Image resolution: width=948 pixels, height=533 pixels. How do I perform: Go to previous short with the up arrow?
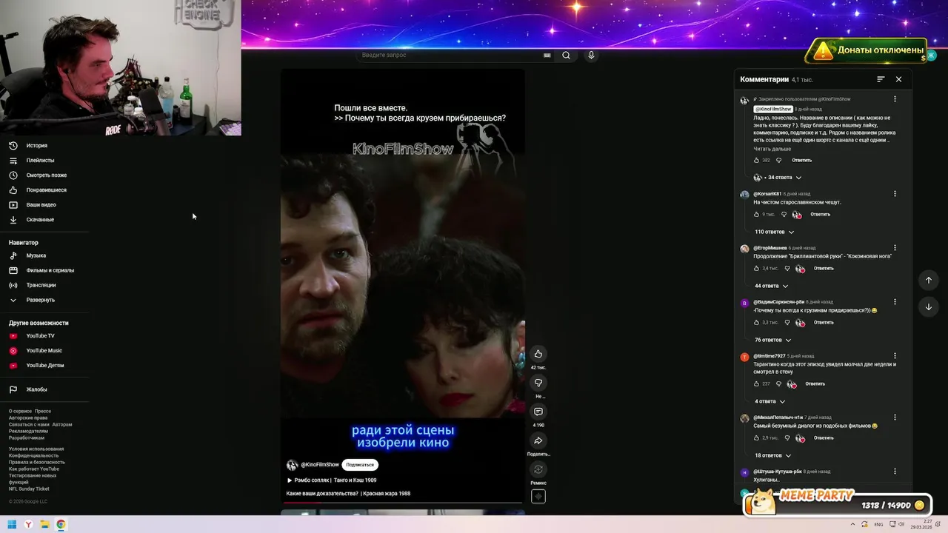point(929,280)
